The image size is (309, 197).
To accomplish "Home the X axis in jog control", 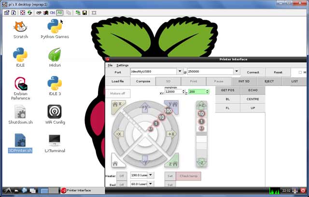I will click(x=118, y=106).
